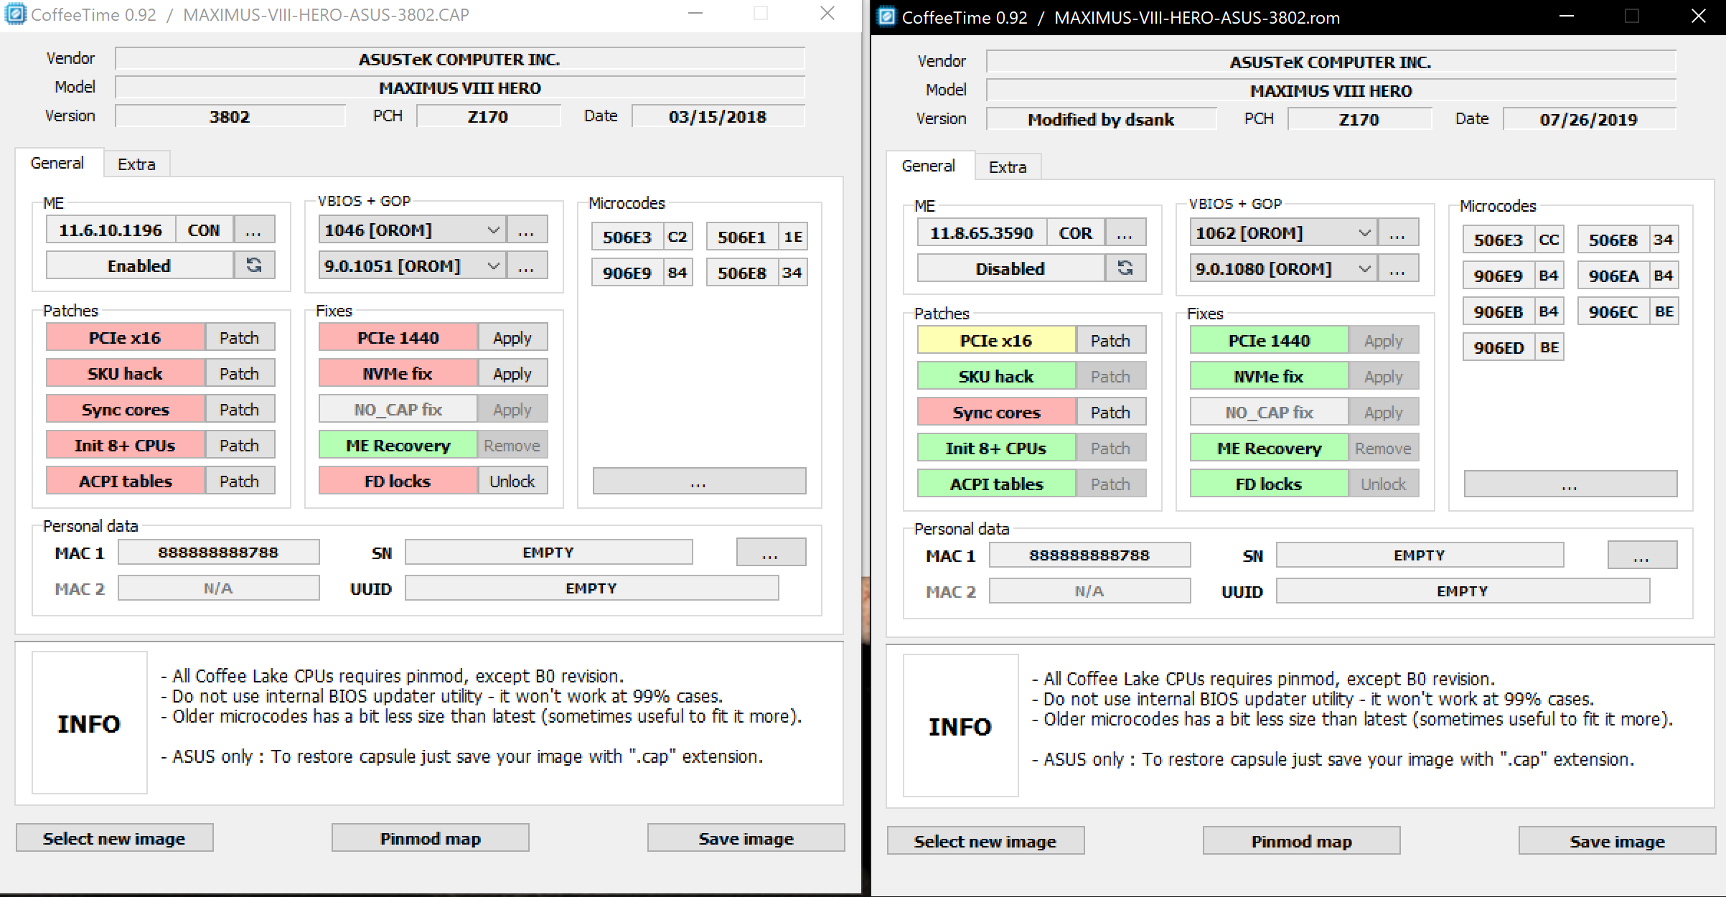Unlock FD locks in left window

512,481
